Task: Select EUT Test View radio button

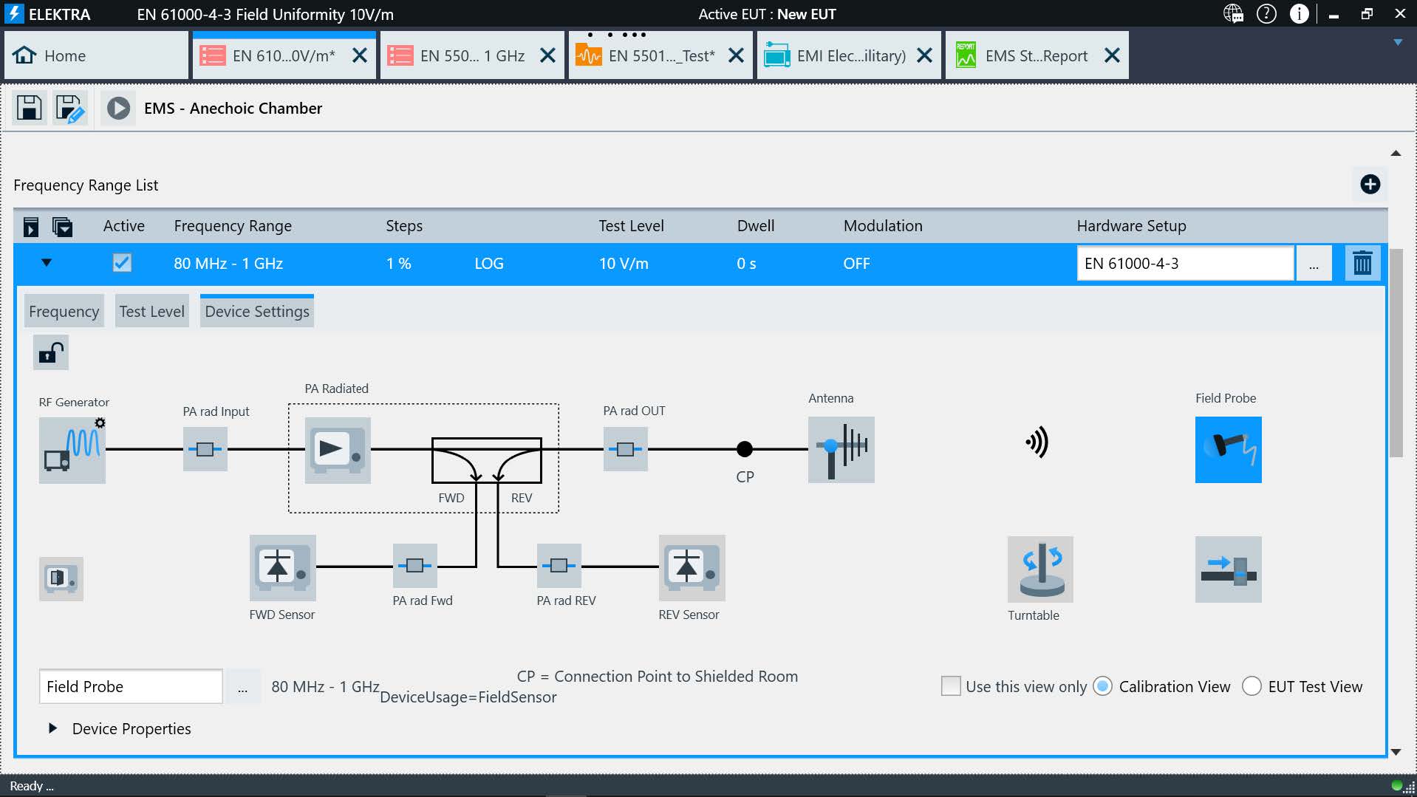Action: point(1252,686)
